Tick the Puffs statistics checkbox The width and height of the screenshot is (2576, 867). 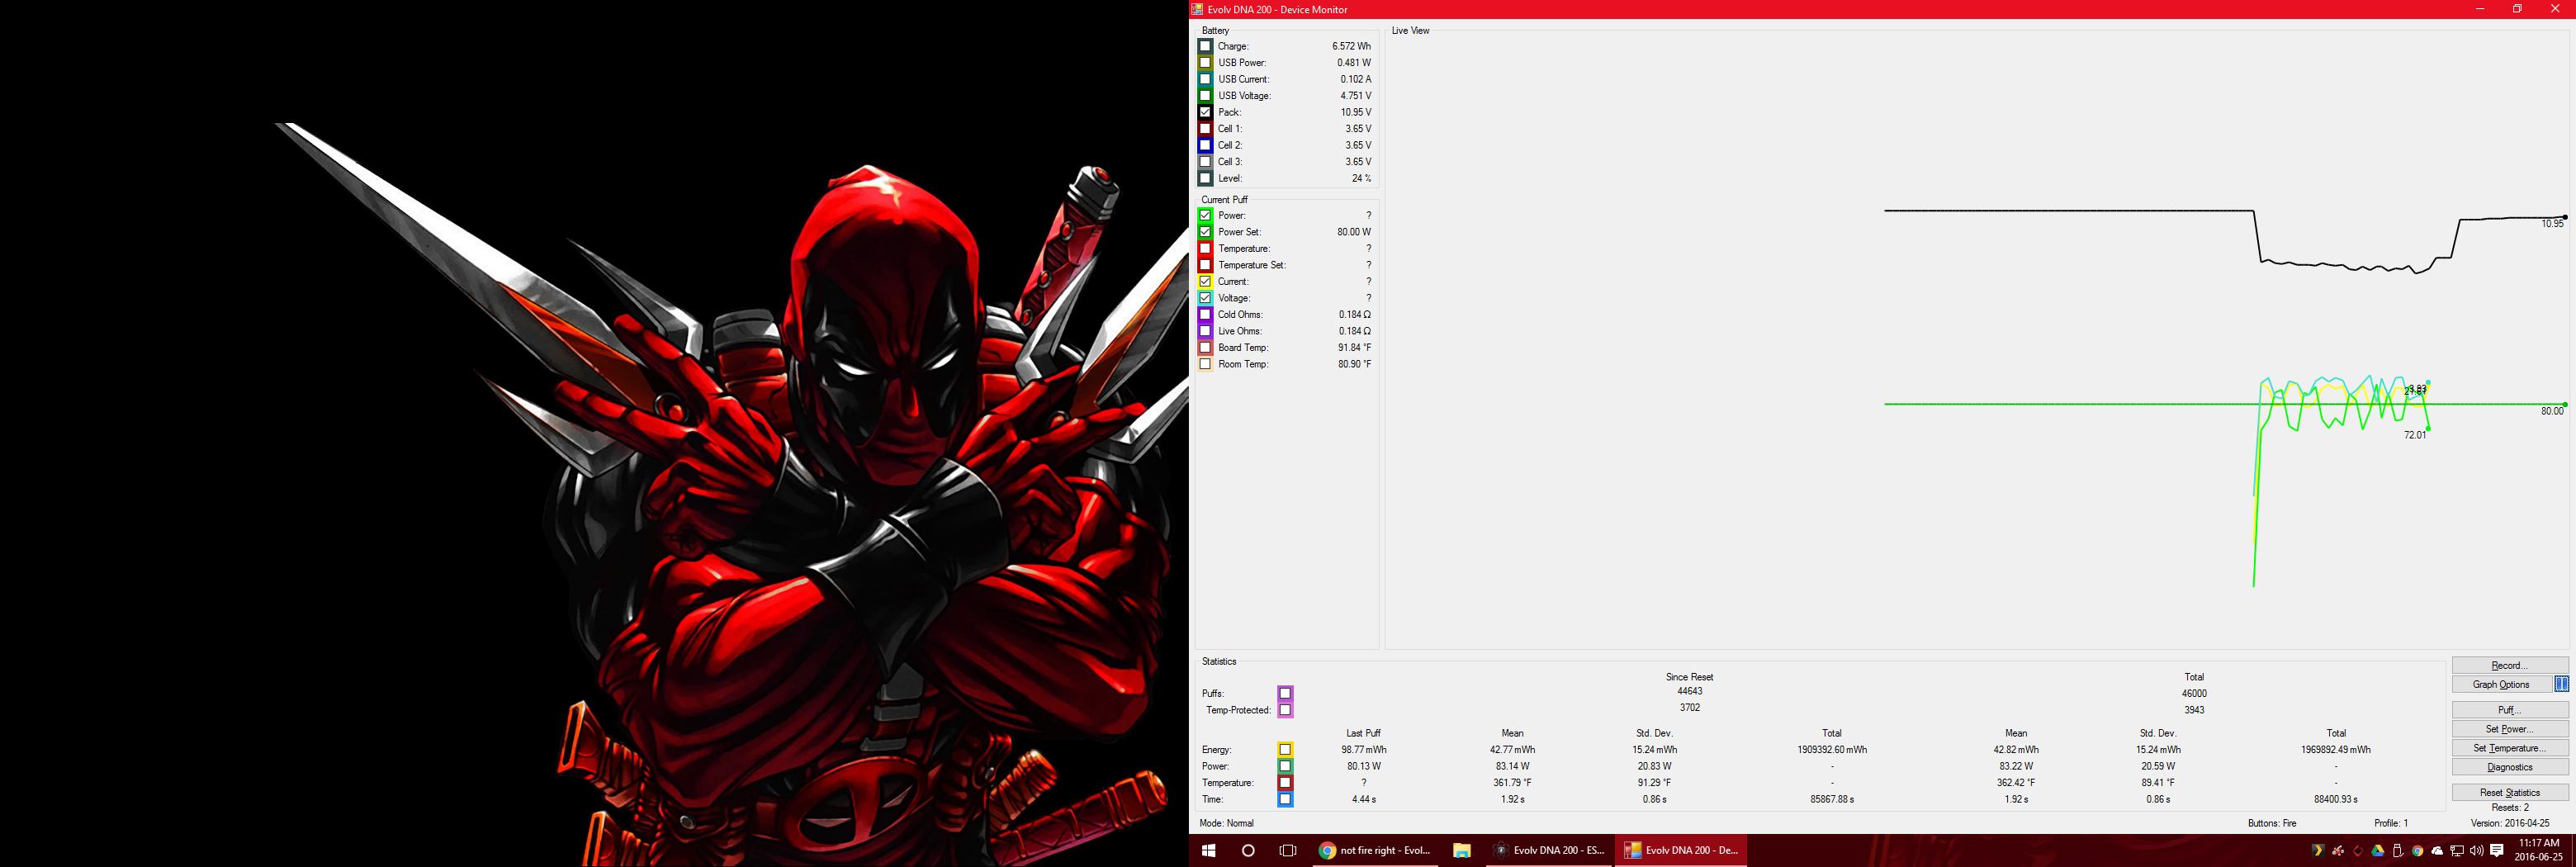[1285, 693]
